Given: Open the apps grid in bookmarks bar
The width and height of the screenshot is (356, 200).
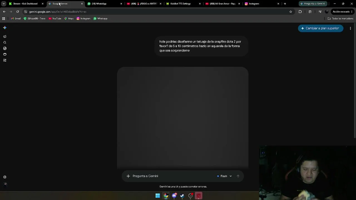Looking at the screenshot, I should click(4, 19).
